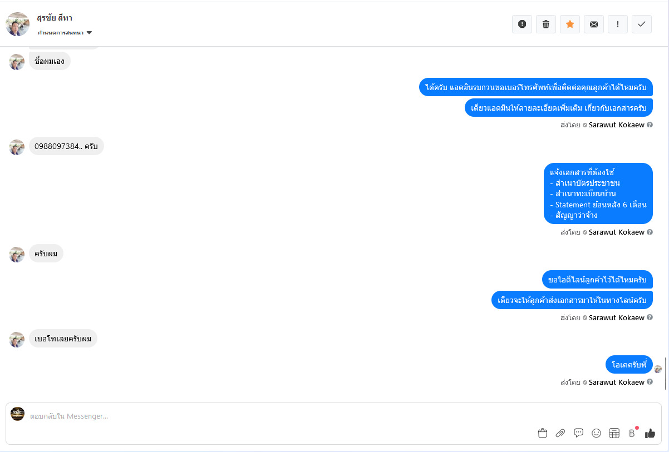
Task: Open the table grid icon
Action: (x=614, y=433)
